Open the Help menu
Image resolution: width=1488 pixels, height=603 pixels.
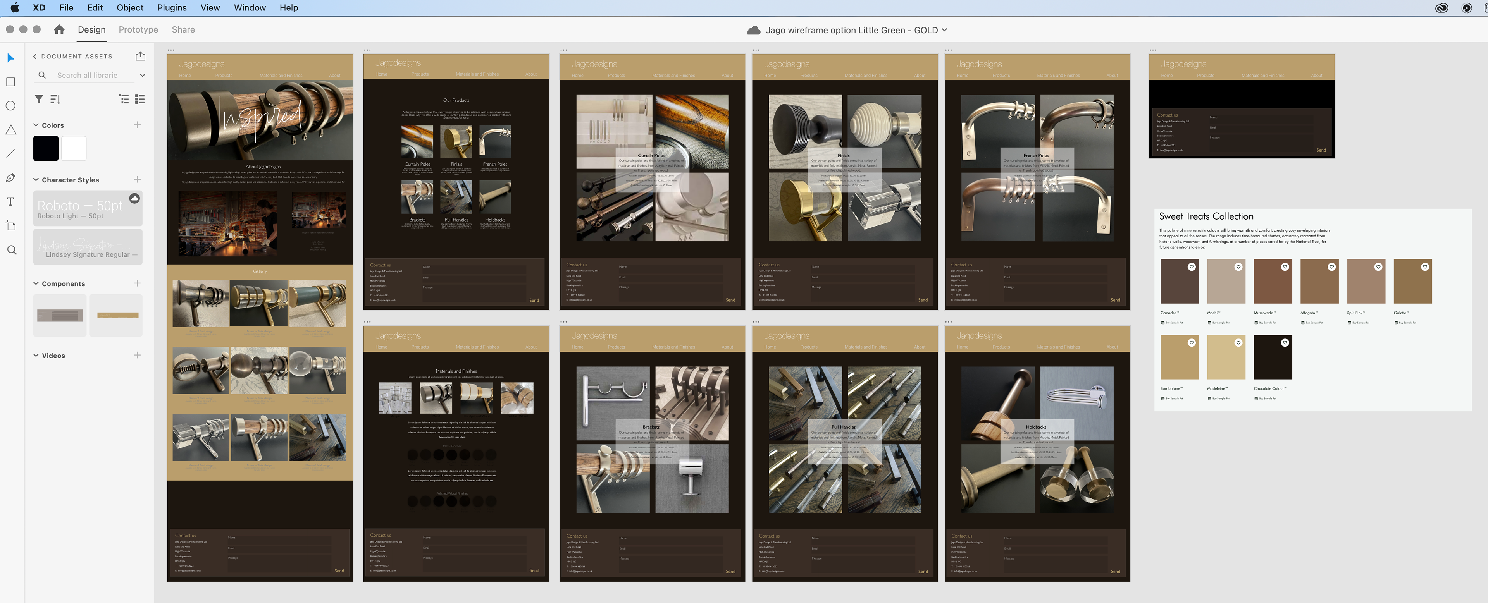pos(289,7)
